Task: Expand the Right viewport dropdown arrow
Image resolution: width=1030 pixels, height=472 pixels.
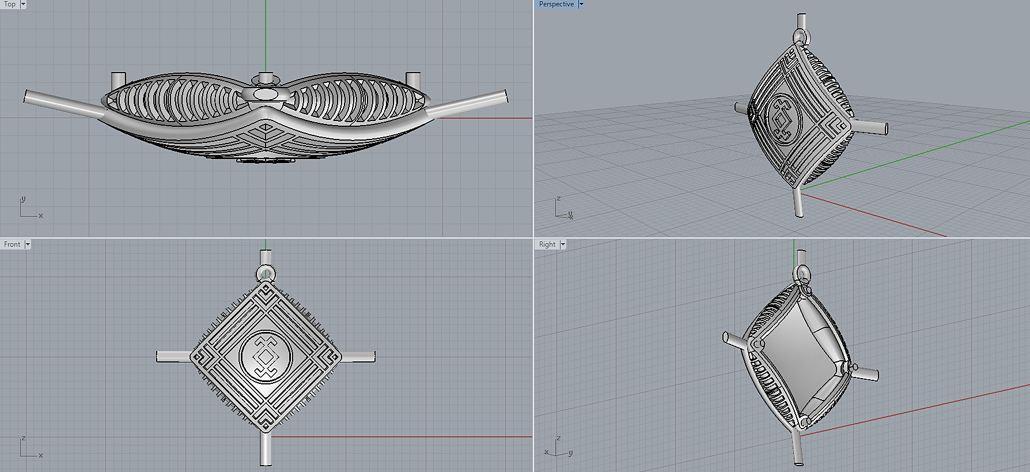Action: click(x=563, y=244)
